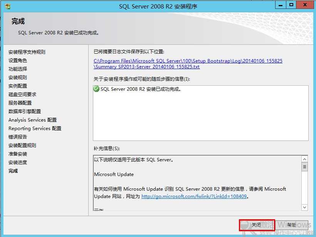This screenshot has width=316, height=237.
Task: Select the 数据库引擎配置 step
Action: tap(25, 111)
